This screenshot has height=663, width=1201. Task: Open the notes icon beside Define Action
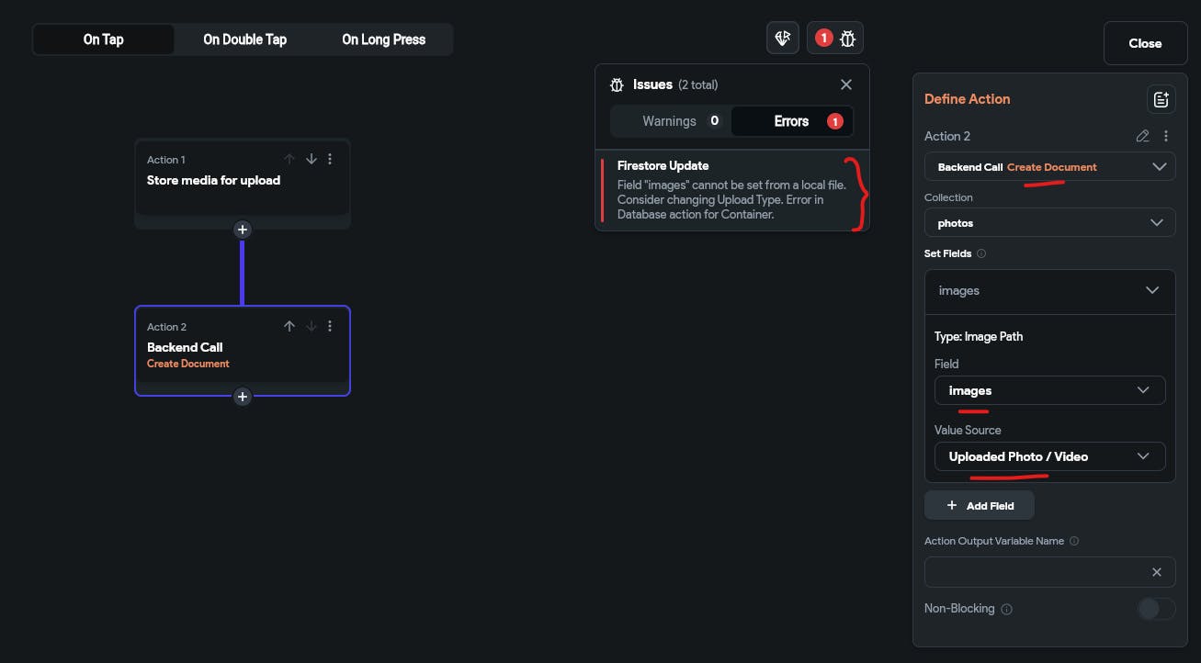(x=1161, y=99)
